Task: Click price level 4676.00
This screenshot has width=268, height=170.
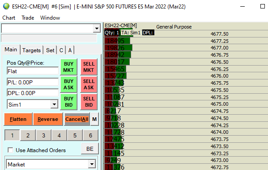Action: point(220,76)
